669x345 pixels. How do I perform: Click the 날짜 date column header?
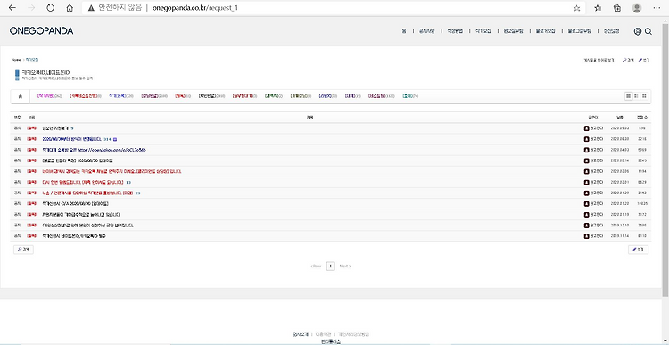click(x=619, y=117)
